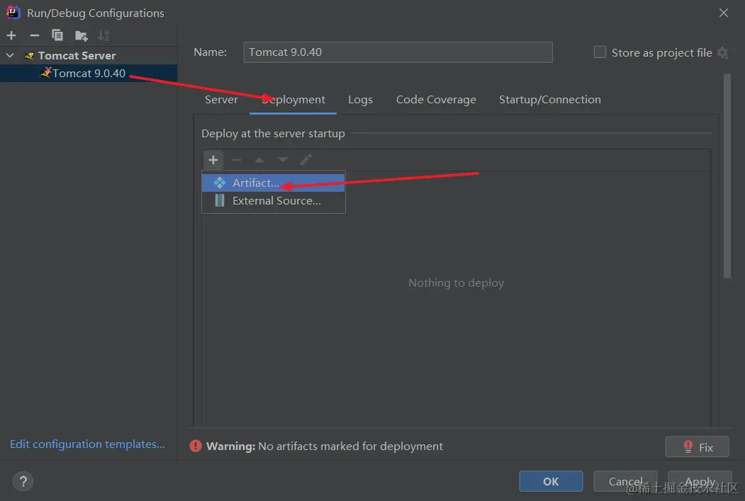
Task: Collapse the Tomcat Server tree node
Action: point(10,55)
